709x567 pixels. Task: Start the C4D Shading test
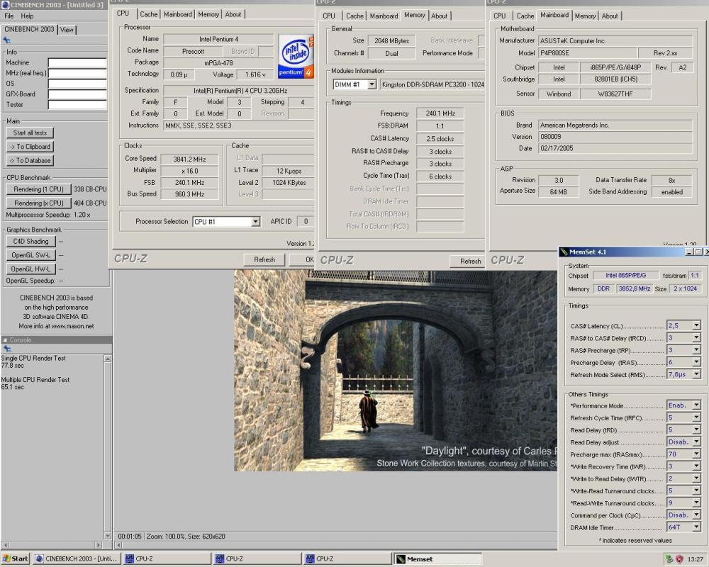pos(30,242)
